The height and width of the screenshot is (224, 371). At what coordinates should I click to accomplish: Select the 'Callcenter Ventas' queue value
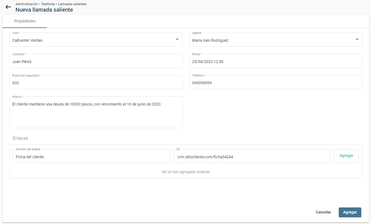27,40
